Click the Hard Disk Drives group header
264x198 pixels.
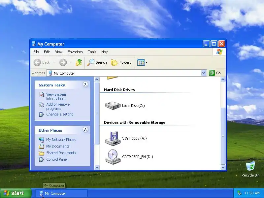(x=119, y=90)
